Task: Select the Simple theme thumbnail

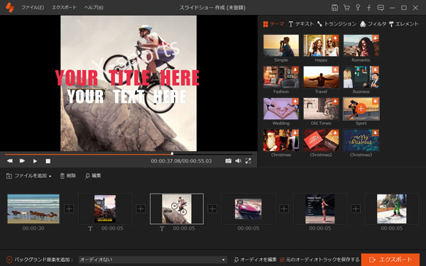Action: (281, 45)
